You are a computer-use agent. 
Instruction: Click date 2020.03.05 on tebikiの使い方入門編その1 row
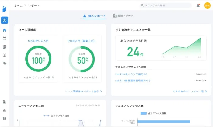coord(201,74)
